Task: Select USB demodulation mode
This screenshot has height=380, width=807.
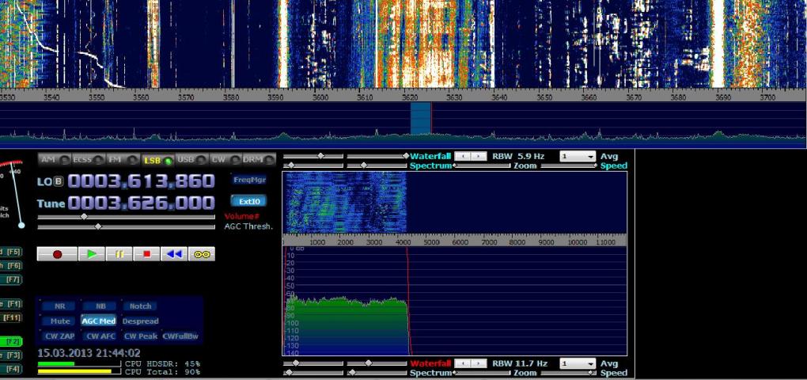Action: pos(186,159)
